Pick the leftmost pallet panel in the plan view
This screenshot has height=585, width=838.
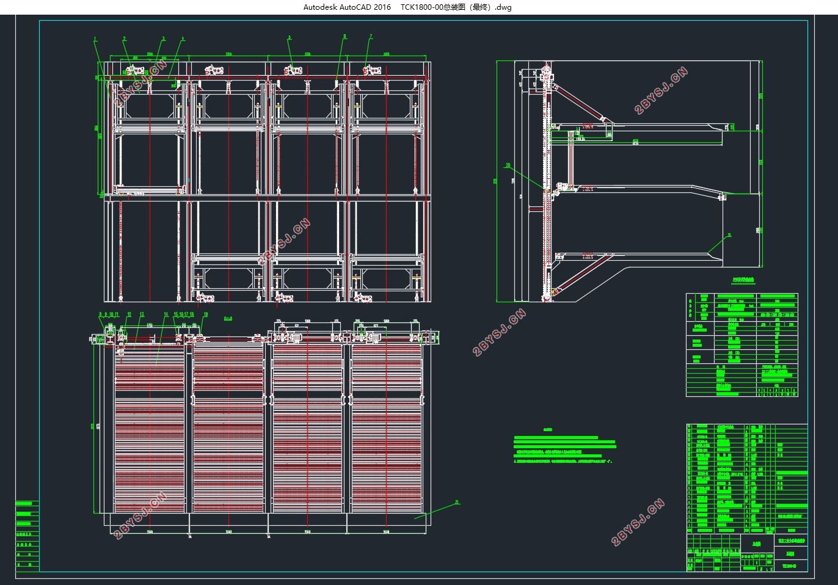[150, 429]
